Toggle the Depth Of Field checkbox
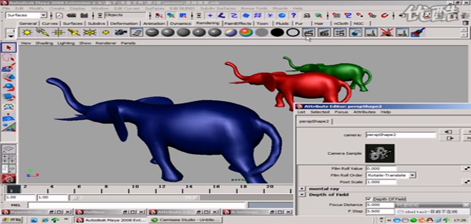The height and width of the screenshot is (224, 471). [x=368, y=199]
